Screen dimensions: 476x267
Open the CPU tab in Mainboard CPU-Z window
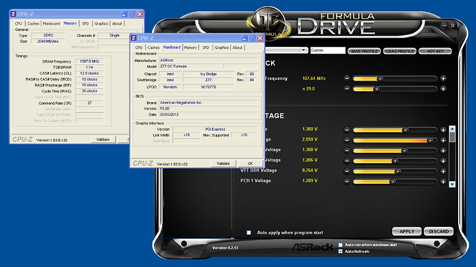coord(139,47)
